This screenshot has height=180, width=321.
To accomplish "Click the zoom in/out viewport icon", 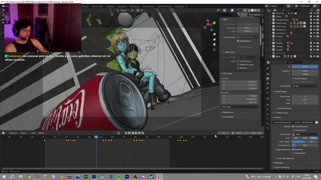I will tap(214, 34).
